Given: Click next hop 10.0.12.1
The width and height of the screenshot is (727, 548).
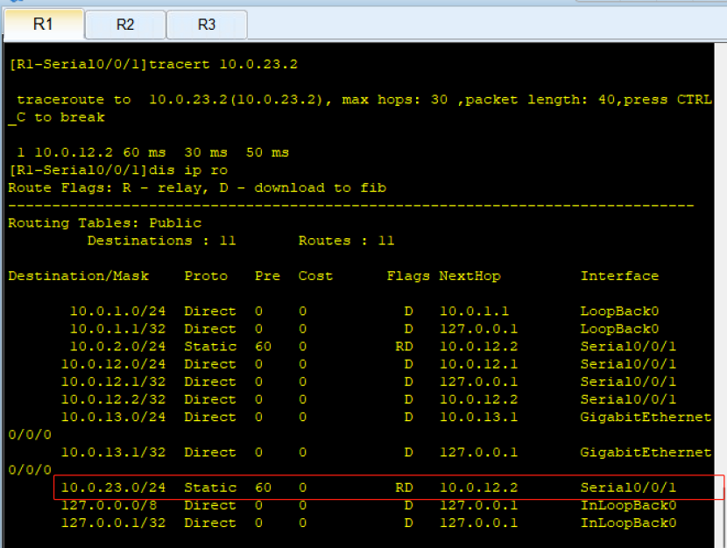Looking at the screenshot, I should coord(478,363).
